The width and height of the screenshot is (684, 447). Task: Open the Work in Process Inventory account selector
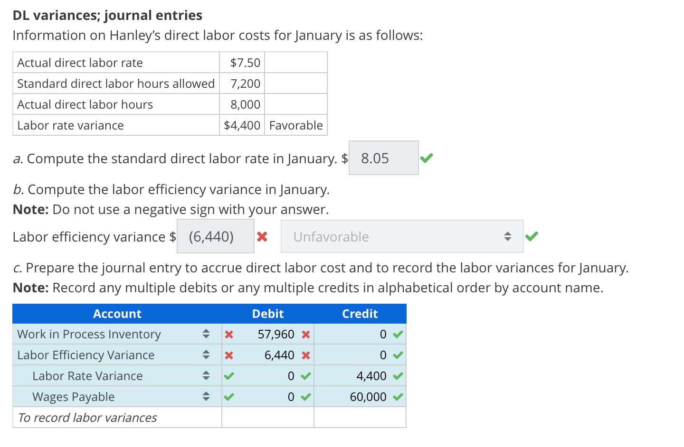[206, 334]
